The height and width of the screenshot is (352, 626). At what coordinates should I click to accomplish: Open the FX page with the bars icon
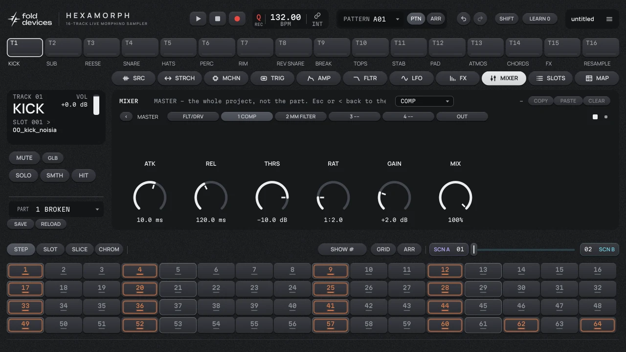point(457,78)
